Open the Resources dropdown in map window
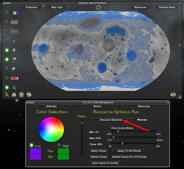 [x=140, y=7]
